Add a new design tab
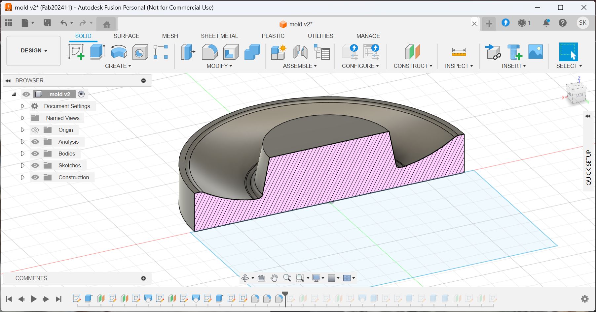Screen dimensions: 596x312 (489, 24)
